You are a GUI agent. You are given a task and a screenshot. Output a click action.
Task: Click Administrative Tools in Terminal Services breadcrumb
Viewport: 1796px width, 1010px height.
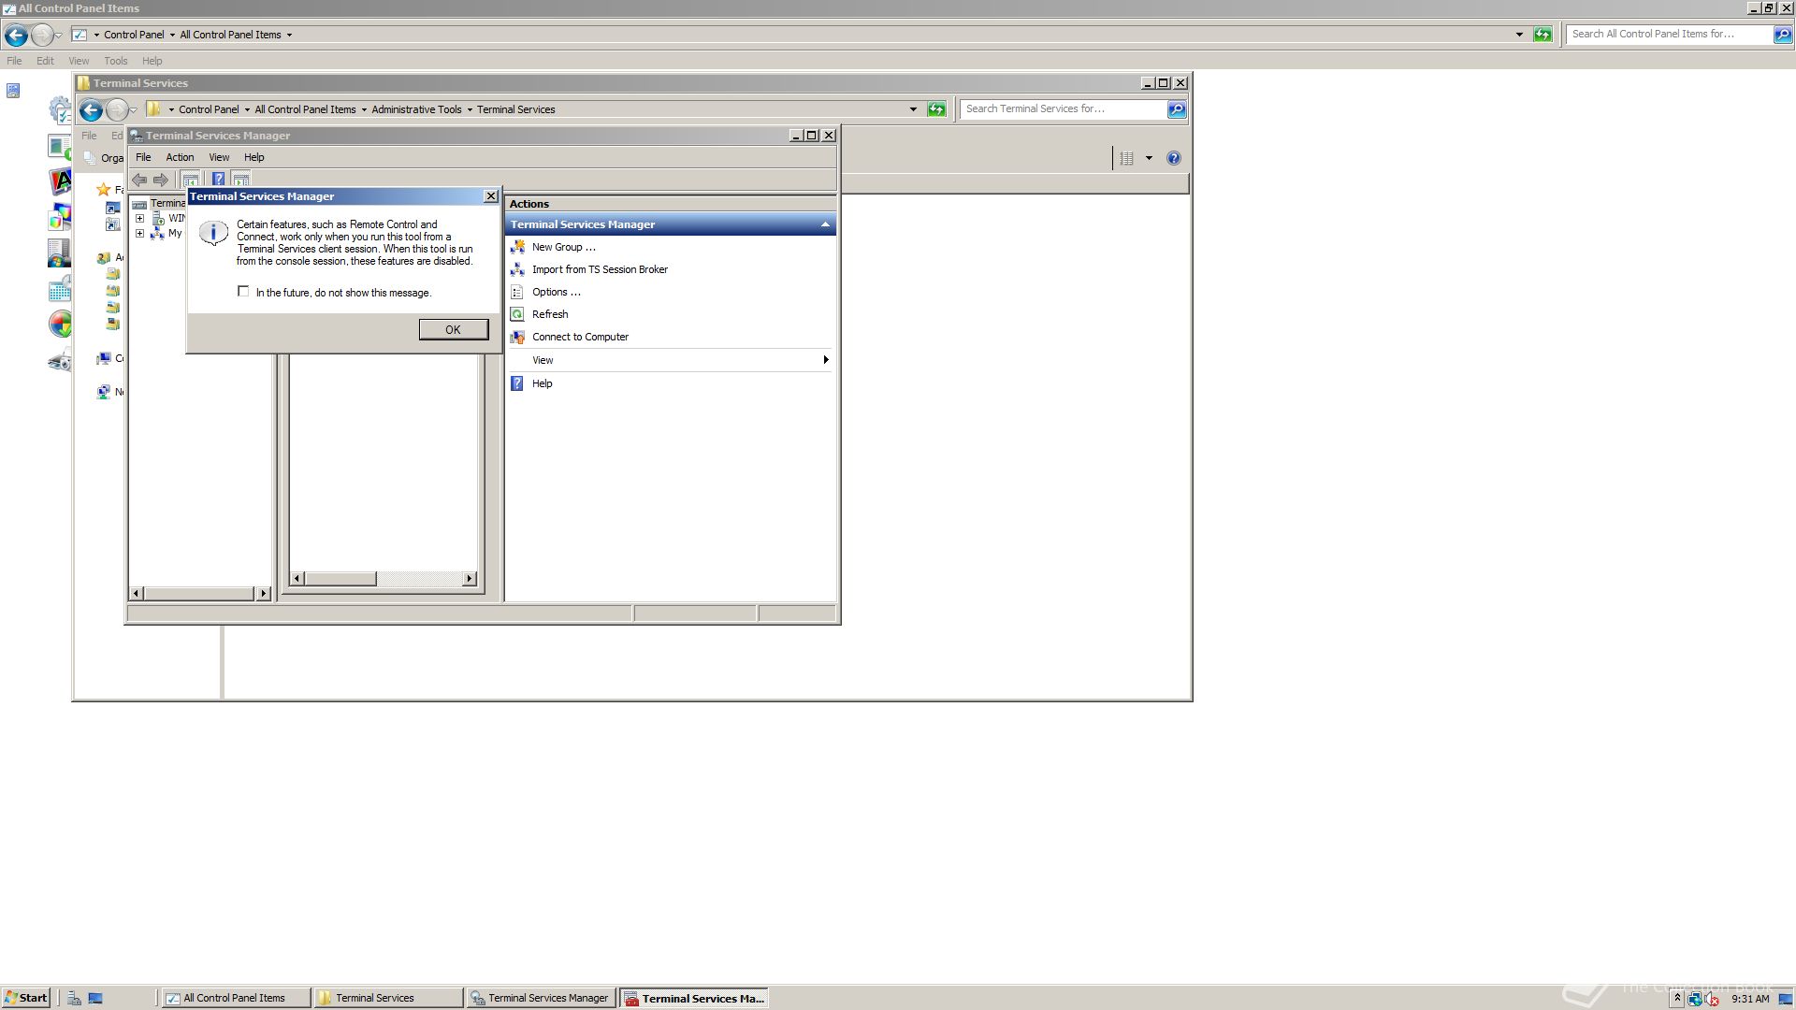[x=416, y=109]
